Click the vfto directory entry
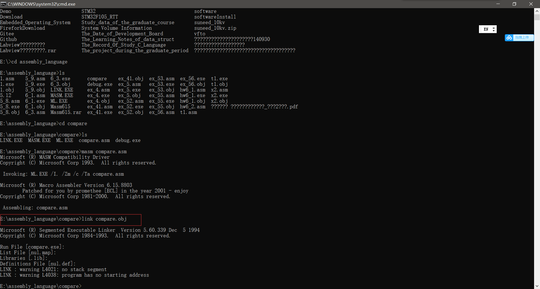 (200, 34)
